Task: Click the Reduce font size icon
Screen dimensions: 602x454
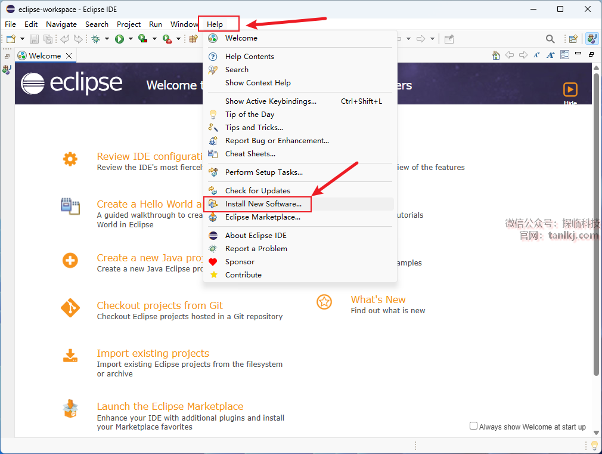Action: 536,55
